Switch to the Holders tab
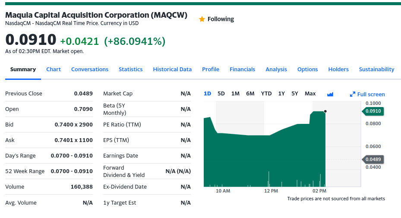Screen dimensions: 401x218 point(338,70)
